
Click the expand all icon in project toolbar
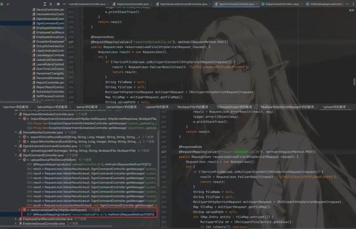click(45, 4)
